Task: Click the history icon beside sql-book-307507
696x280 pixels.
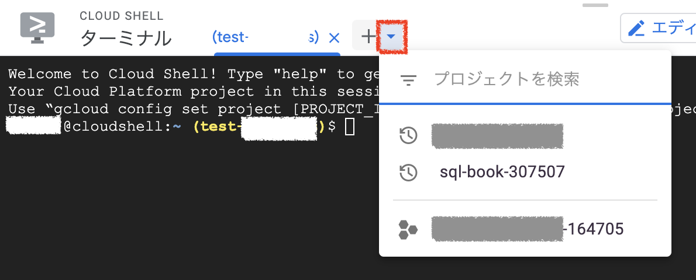Action: tap(408, 172)
